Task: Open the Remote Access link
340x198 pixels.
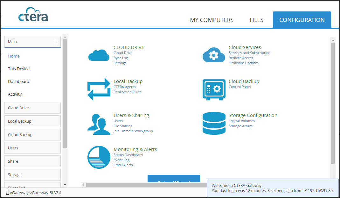Action: coord(241,58)
